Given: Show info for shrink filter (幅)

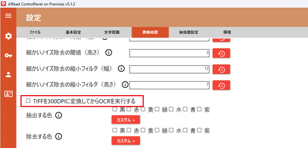Looking at the screenshot, I should (x=121, y=69).
